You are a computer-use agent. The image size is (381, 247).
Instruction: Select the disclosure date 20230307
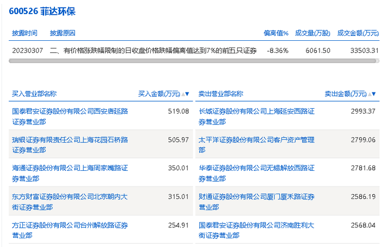tap(27, 51)
